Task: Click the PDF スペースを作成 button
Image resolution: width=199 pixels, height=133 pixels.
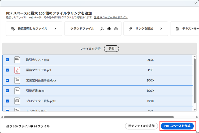Action: 177,126
